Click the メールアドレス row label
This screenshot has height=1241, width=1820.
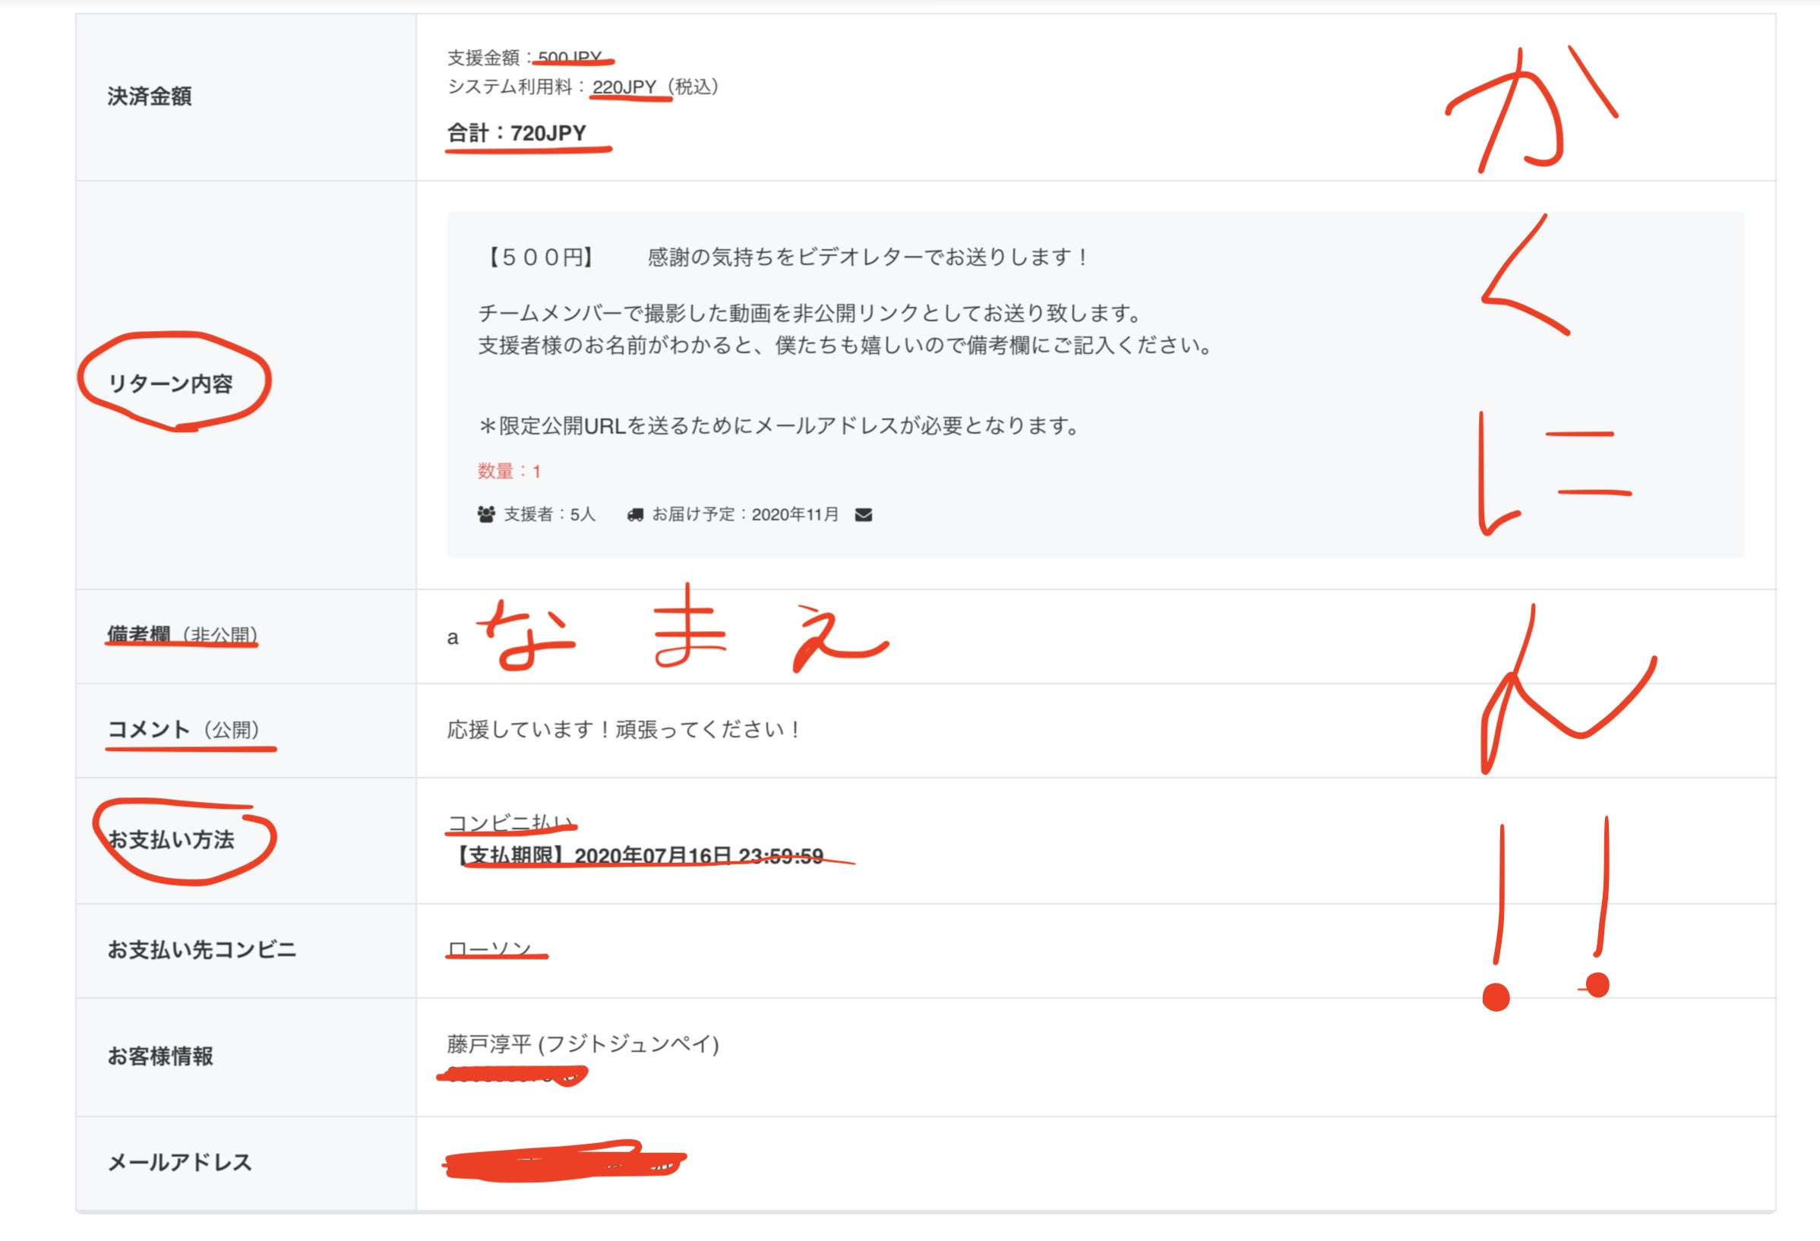pyautogui.click(x=180, y=1162)
